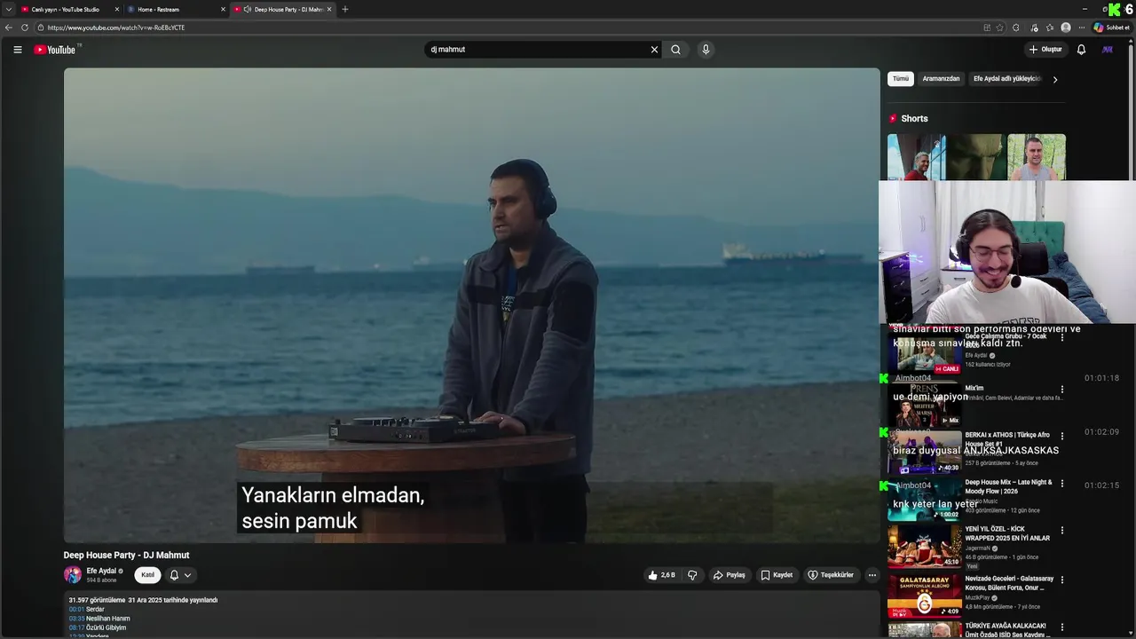
Task: Open Copilot Sohbet et button
Action: tap(1111, 28)
